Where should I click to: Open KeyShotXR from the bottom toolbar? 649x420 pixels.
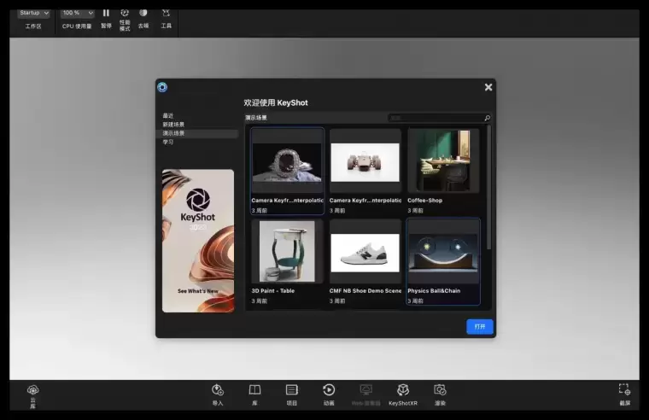[403, 390]
